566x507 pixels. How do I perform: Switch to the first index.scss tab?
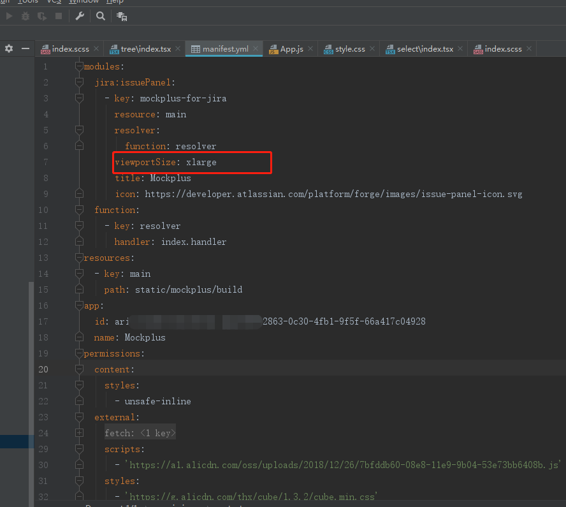(70, 48)
